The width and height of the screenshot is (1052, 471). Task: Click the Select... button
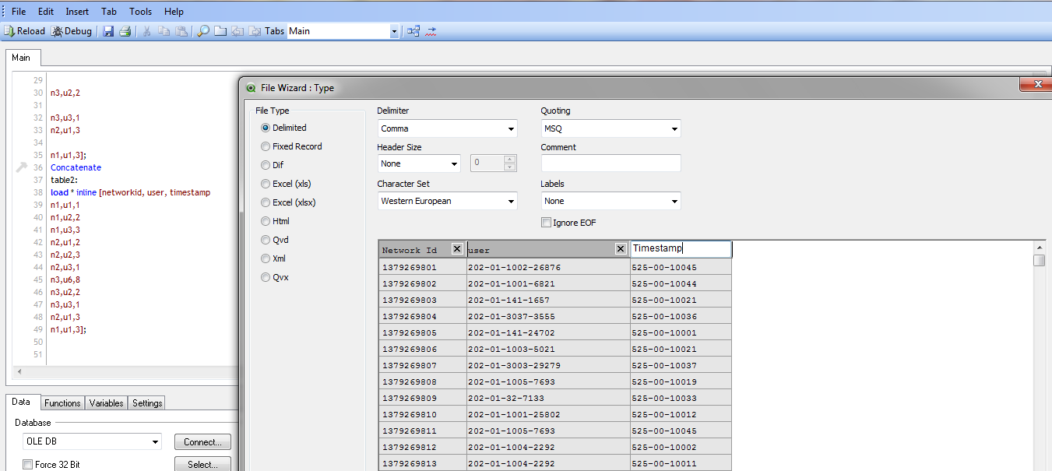202,464
